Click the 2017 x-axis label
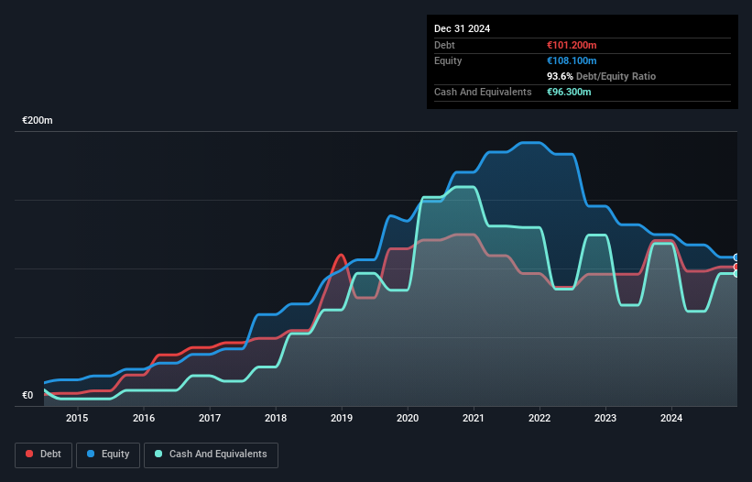 [x=210, y=418]
